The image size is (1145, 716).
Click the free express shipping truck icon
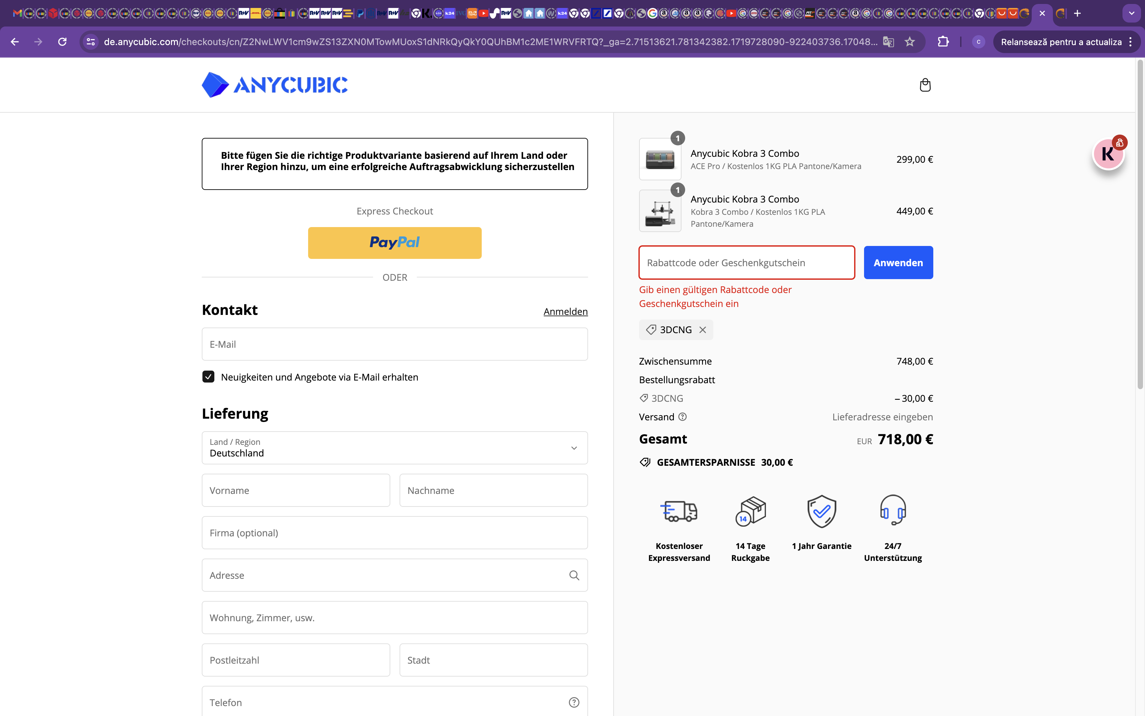(679, 511)
